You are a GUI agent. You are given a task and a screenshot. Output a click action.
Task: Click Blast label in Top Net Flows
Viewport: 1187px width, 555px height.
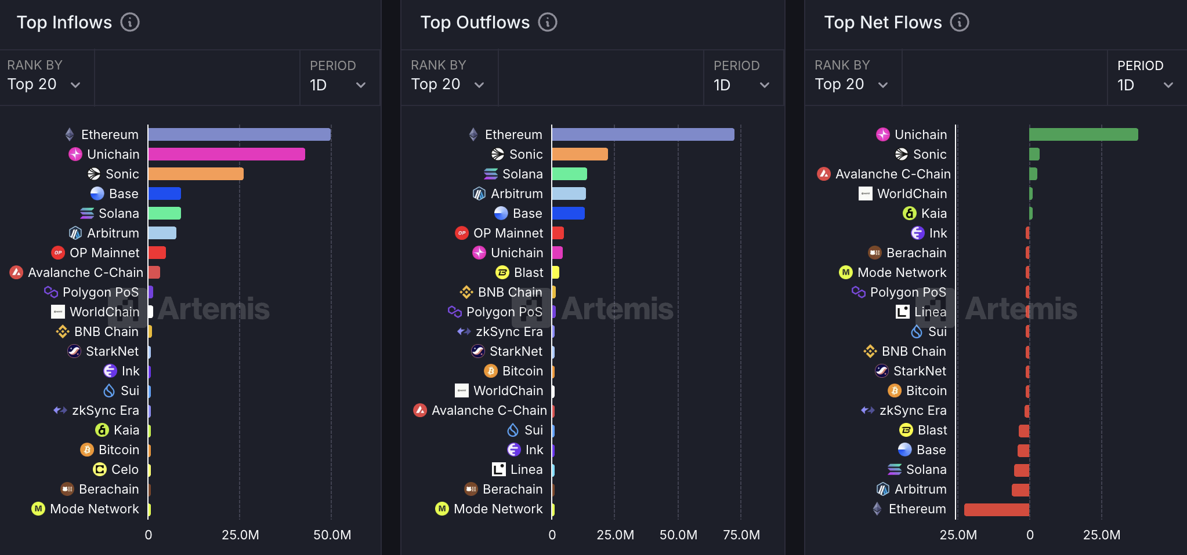(x=932, y=430)
